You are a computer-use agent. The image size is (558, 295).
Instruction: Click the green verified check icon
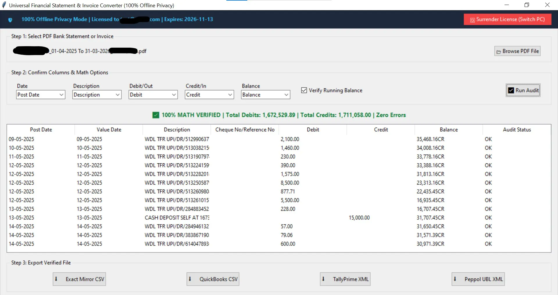tap(156, 115)
